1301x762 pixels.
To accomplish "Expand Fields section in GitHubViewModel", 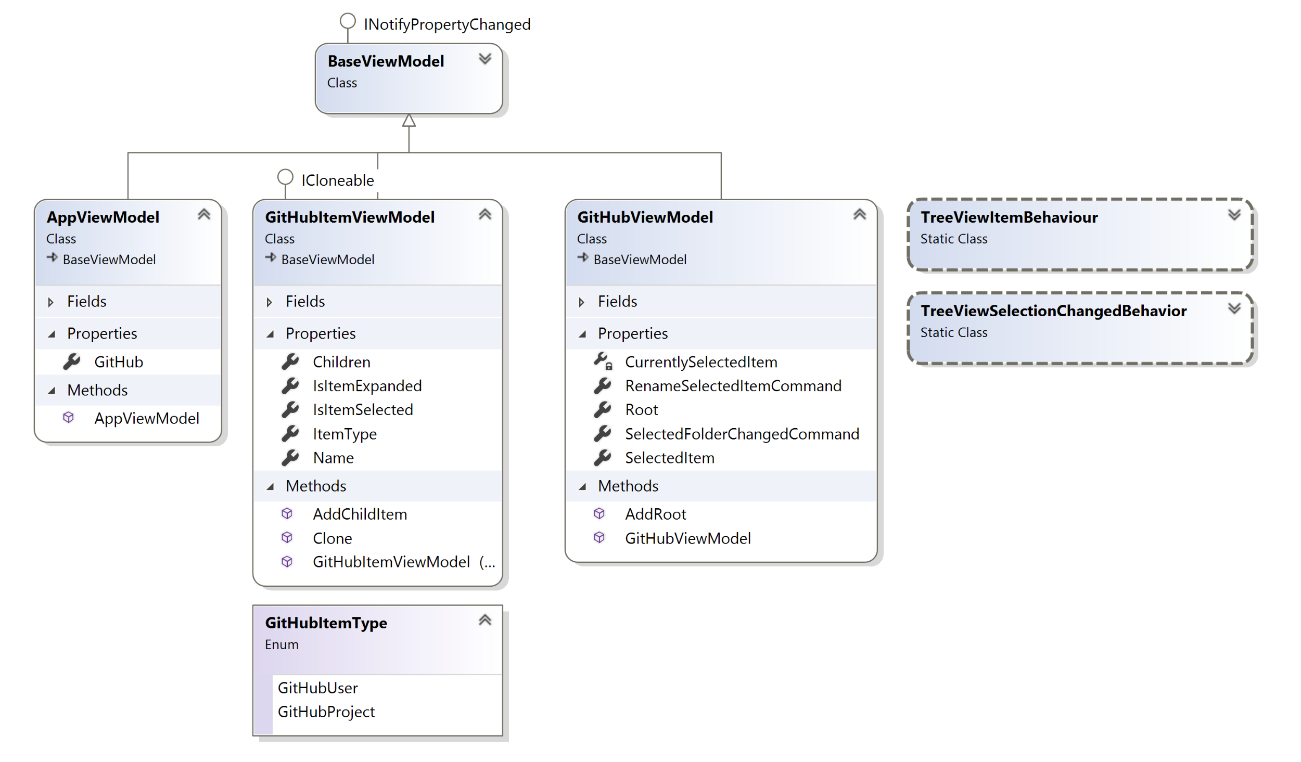I will [581, 302].
